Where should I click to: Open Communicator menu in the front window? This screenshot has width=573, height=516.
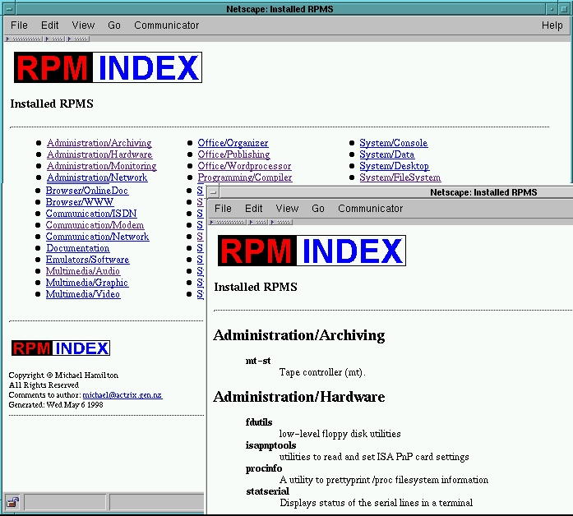click(x=370, y=209)
